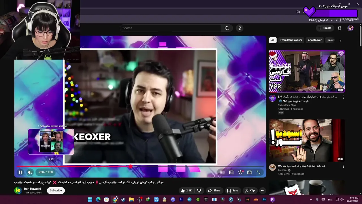Click the Chrome taskbar icon
Viewport: 362px width, 204px height.
[115, 199]
